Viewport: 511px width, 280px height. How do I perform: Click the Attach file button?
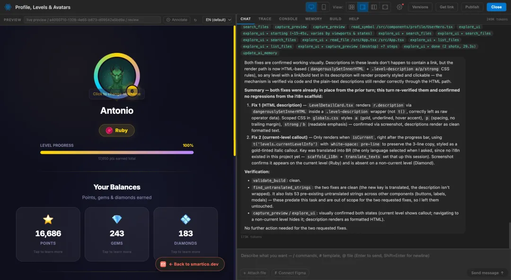[x=254, y=273]
